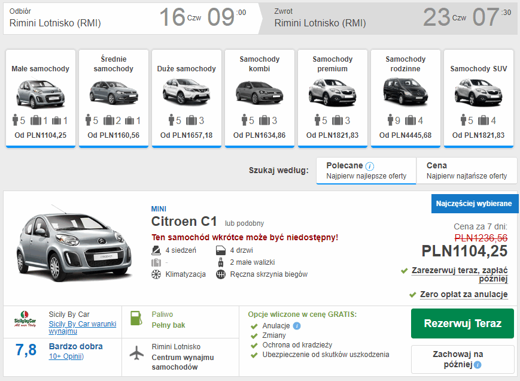
Task: Open the 10+ Opinii reviews link
Action: [66, 356]
